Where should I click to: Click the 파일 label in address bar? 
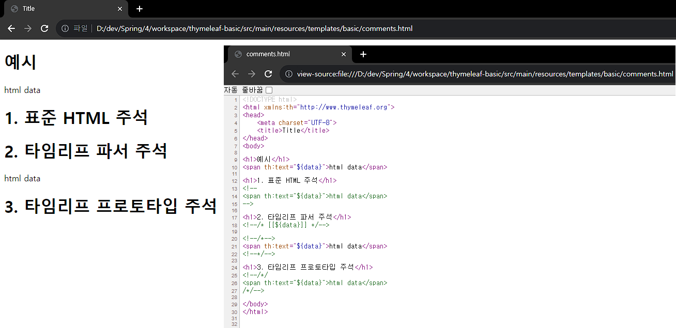81,28
